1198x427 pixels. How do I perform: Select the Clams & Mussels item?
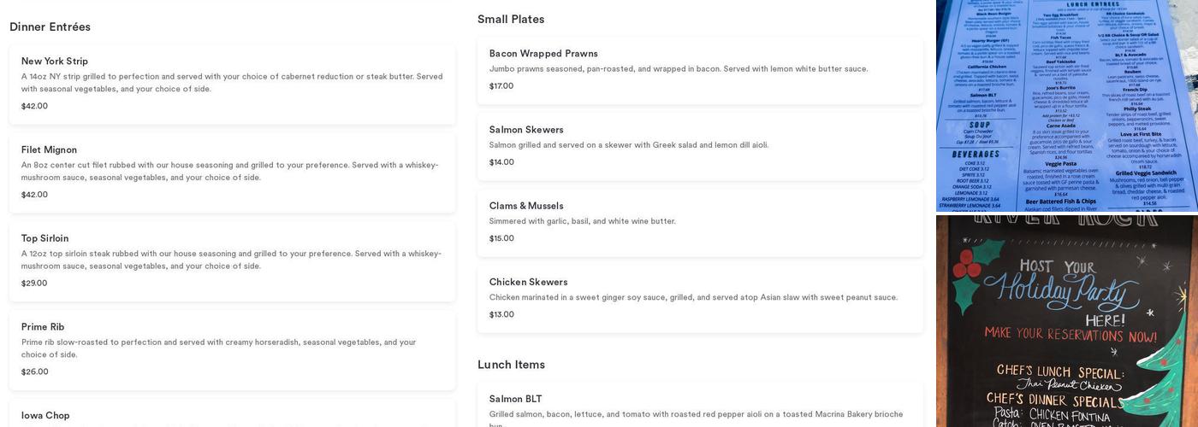point(700,222)
